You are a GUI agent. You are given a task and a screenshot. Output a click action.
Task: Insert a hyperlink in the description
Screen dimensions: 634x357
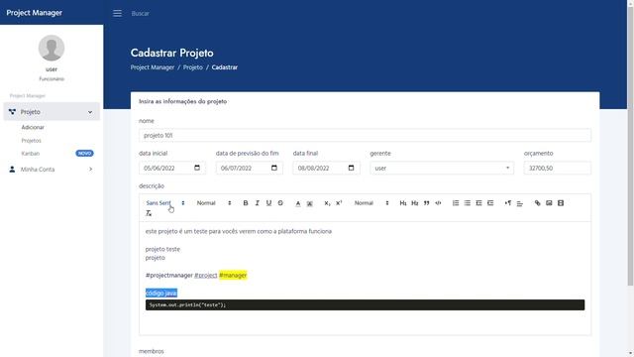pyautogui.click(x=537, y=203)
